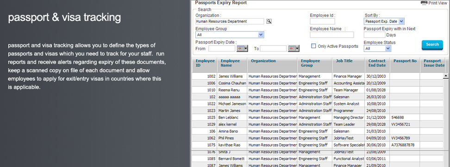Select the Amina Bano name cell
The width and height of the screenshot is (450, 167).
[x=232, y=131]
